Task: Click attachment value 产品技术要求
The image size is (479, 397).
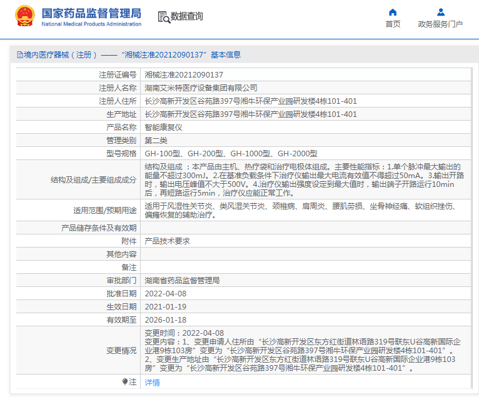Action: [x=167, y=241]
